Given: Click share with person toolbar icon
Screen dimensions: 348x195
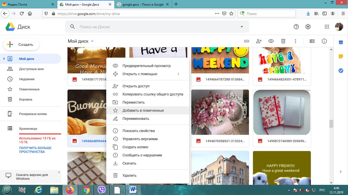Looking at the screenshot, I should pos(259,41).
